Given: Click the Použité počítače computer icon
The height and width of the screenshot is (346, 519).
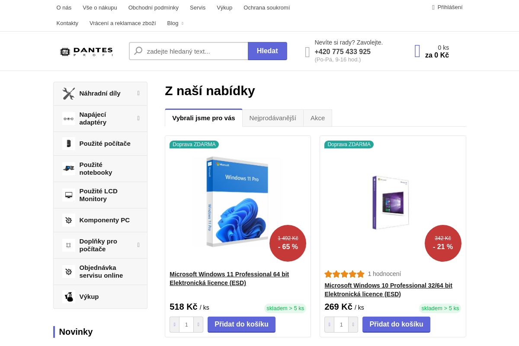Looking at the screenshot, I should (68, 144).
